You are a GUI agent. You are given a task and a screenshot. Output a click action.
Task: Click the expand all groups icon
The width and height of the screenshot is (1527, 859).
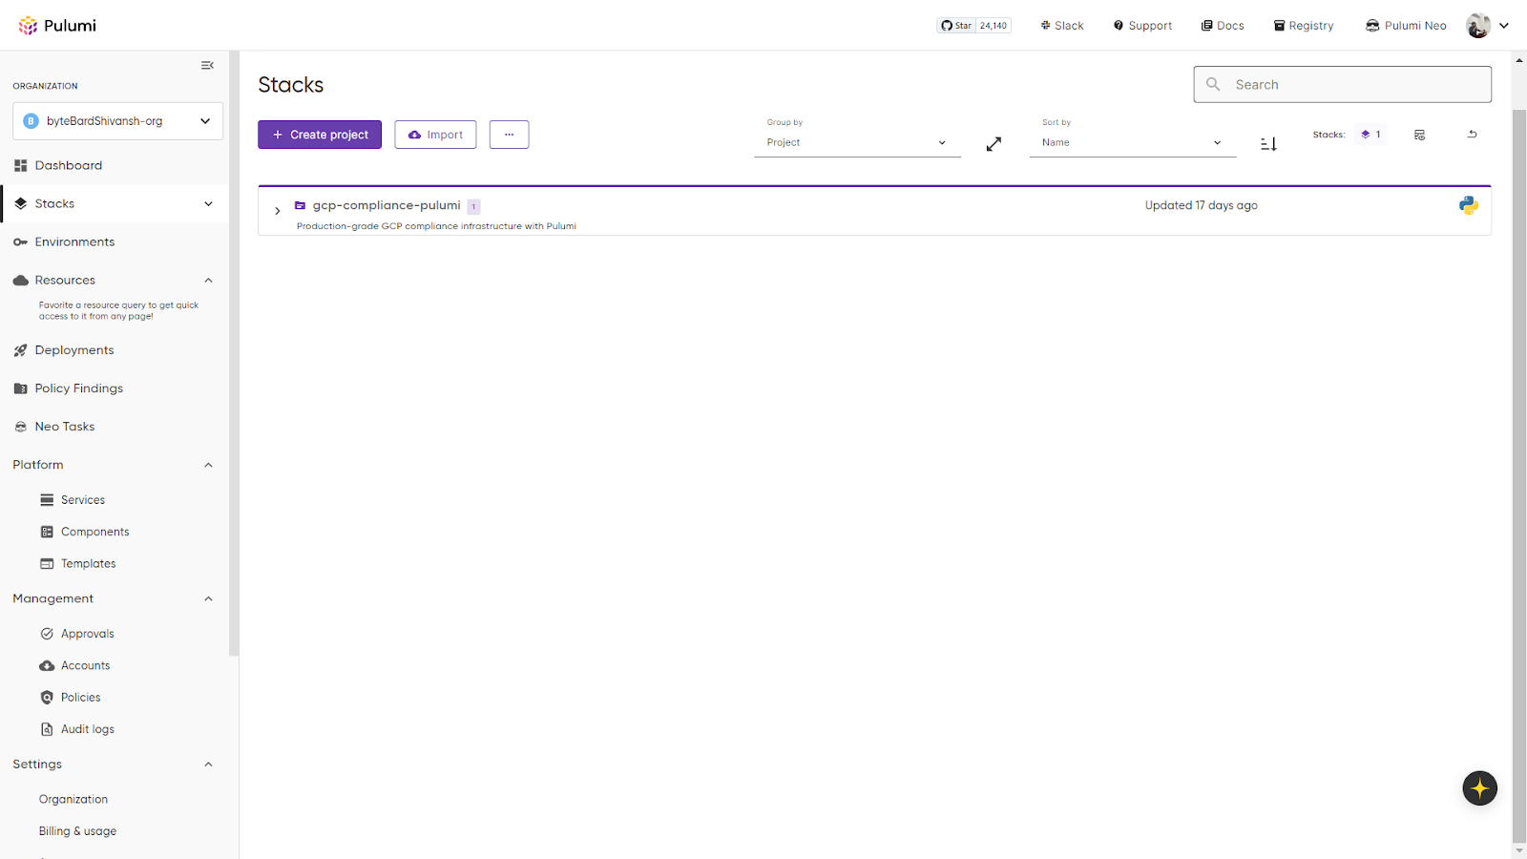coord(994,143)
